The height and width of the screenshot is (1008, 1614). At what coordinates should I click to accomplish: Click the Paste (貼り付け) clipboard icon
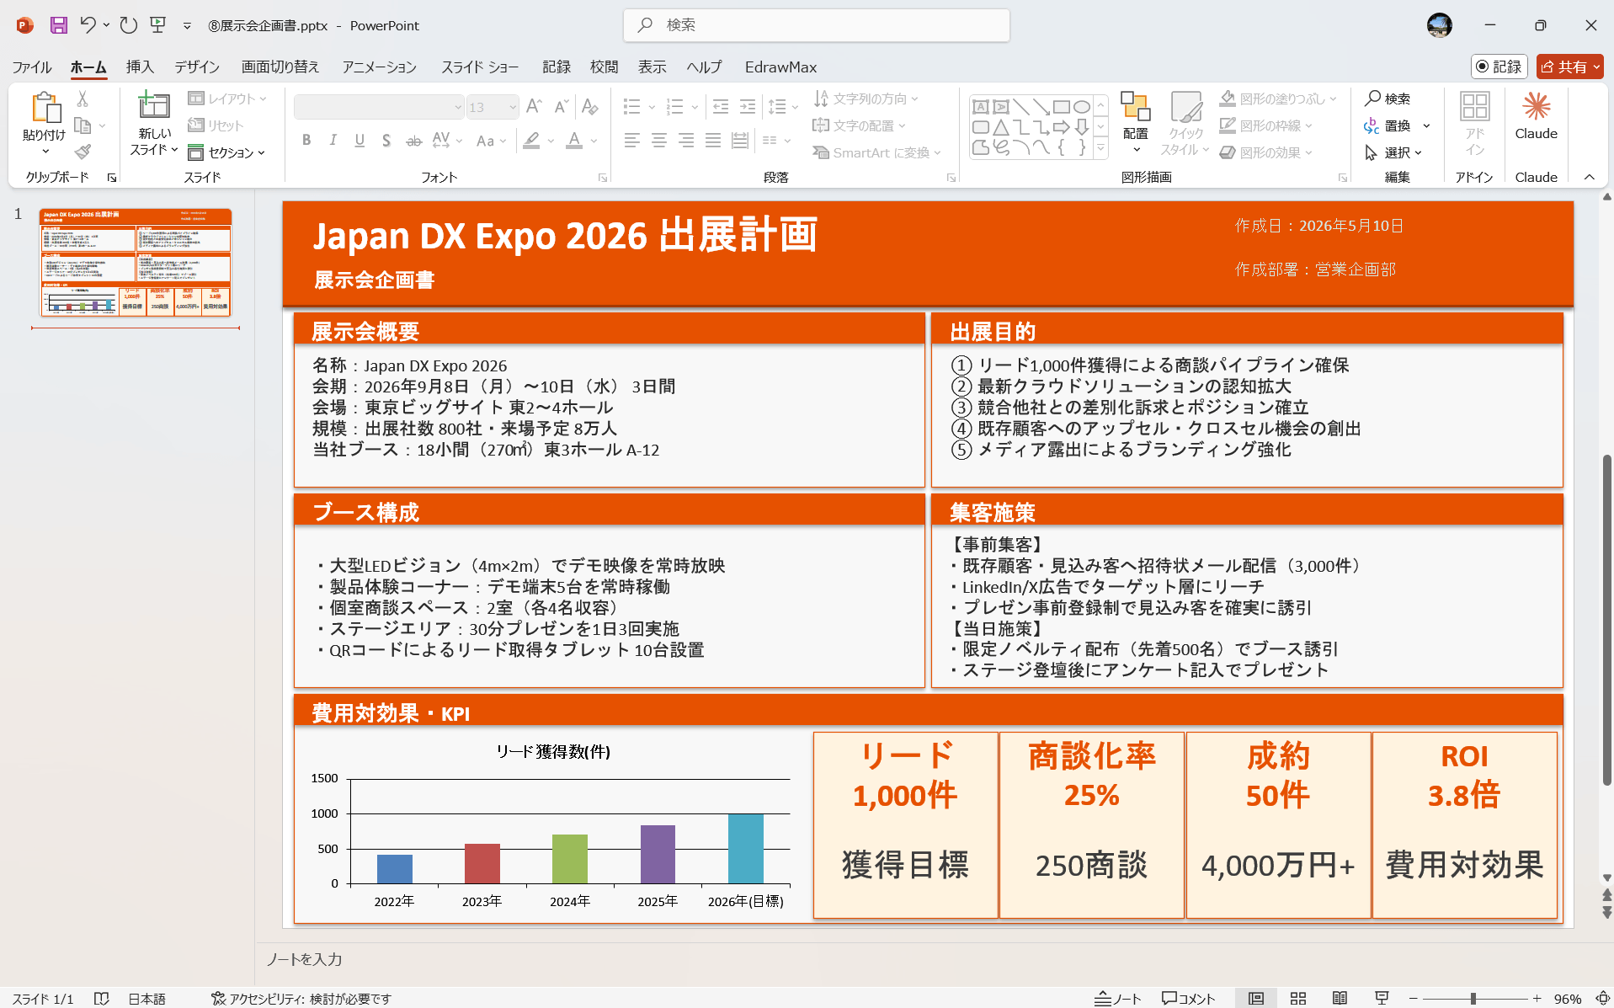(45, 108)
